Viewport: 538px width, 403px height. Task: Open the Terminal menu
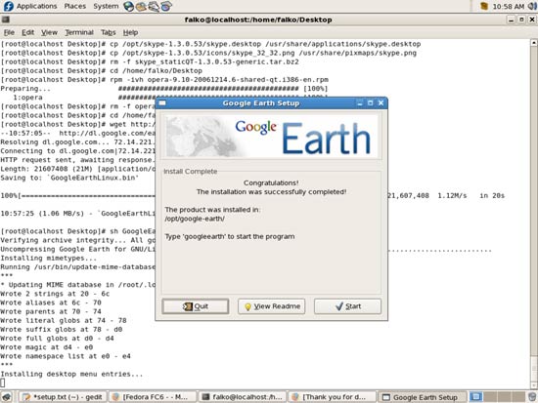click(x=79, y=32)
